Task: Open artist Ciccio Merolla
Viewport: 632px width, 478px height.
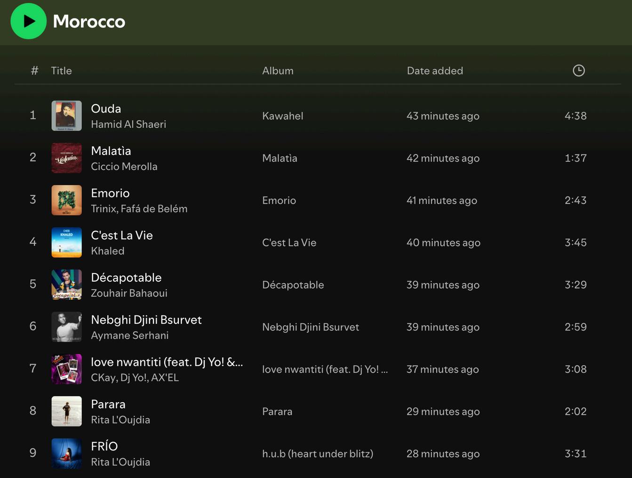Action: (124, 167)
